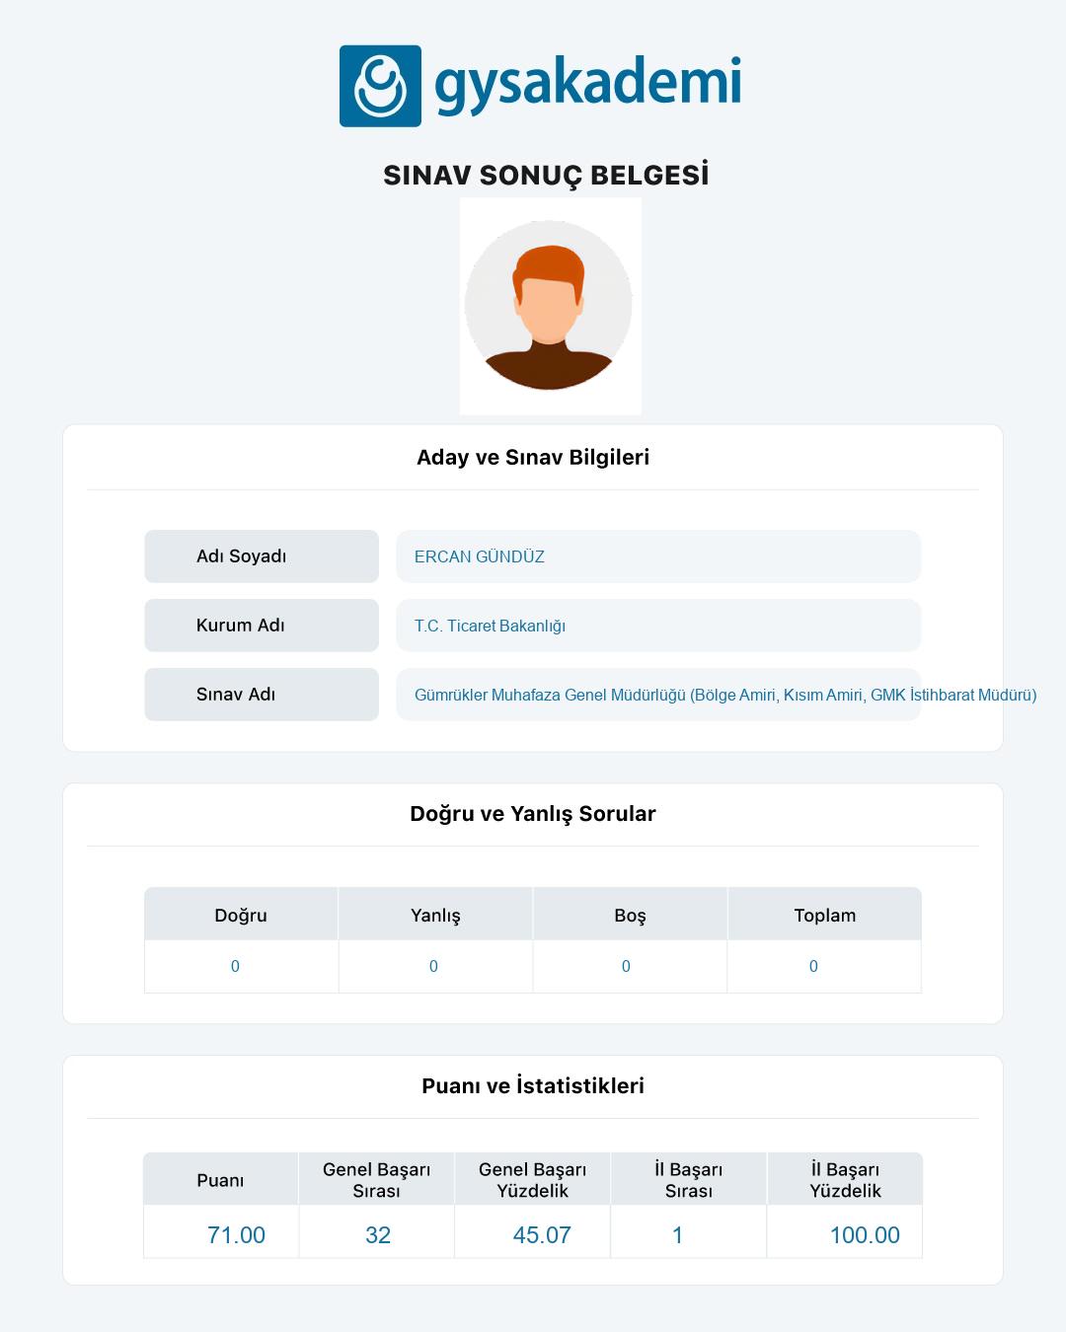
Task: Click the Yanlış column header
Action: point(435,915)
